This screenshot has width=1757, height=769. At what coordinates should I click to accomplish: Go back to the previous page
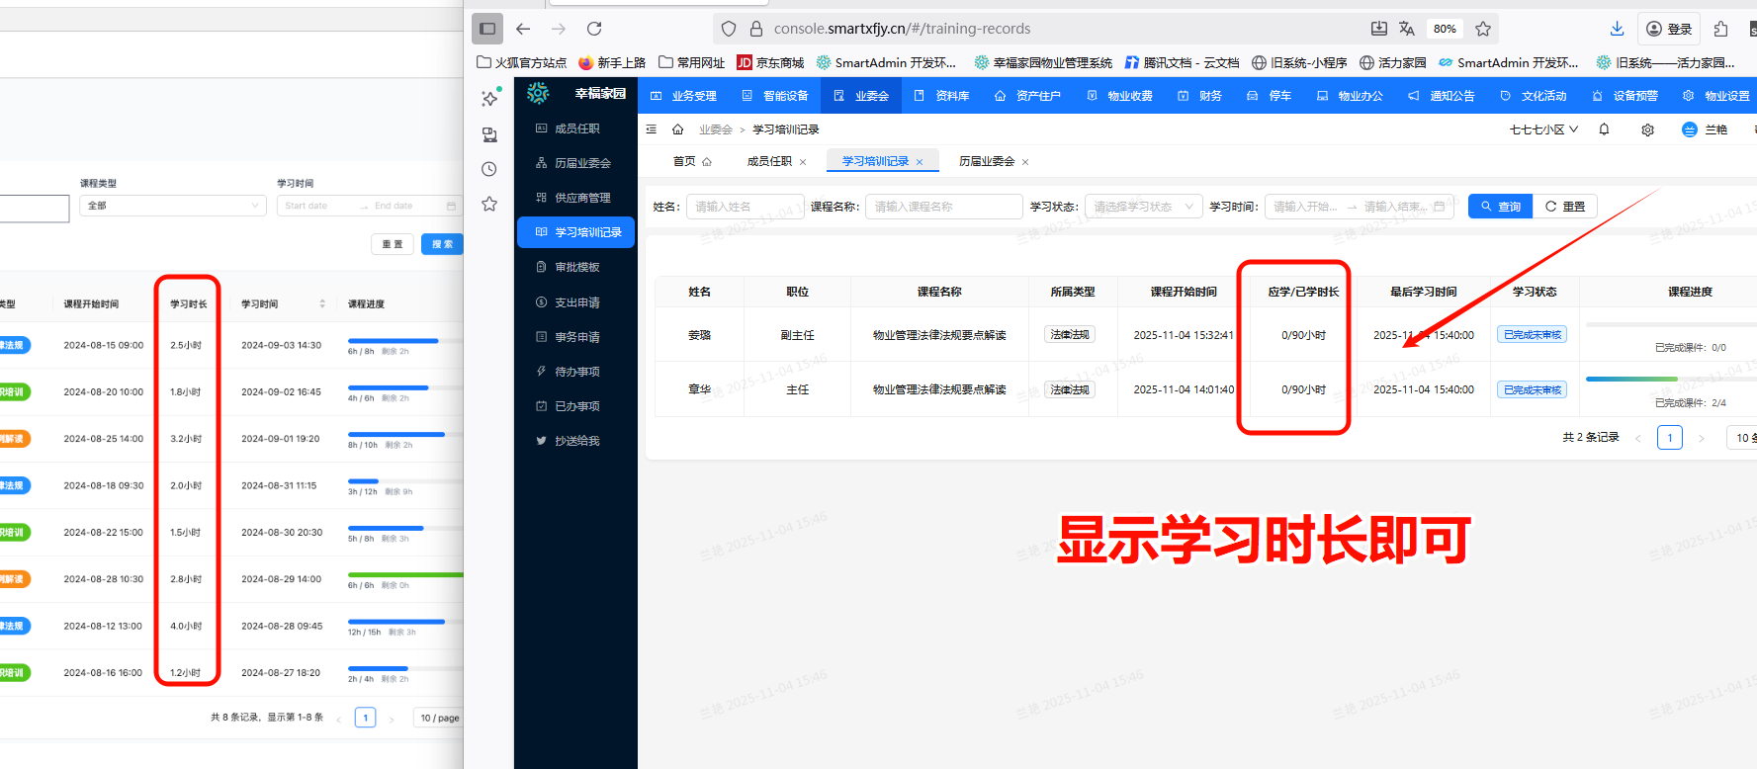[523, 29]
